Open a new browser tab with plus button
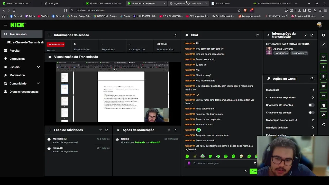The image size is (329, 185). coord(296,3)
